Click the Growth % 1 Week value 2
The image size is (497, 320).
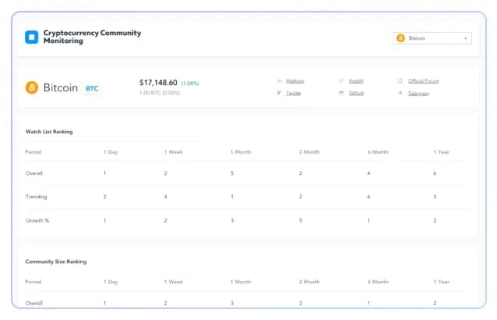pyautogui.click(x=165, y=221)
